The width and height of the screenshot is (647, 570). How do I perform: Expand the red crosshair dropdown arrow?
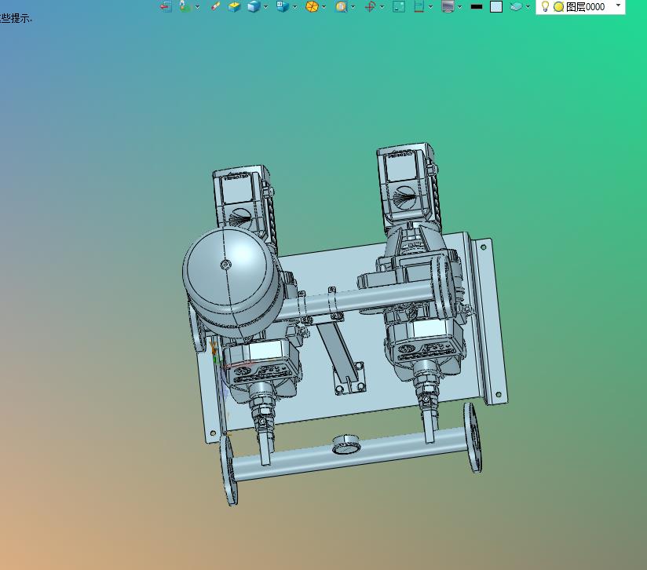pyautogui.click(x=382, y=7)
